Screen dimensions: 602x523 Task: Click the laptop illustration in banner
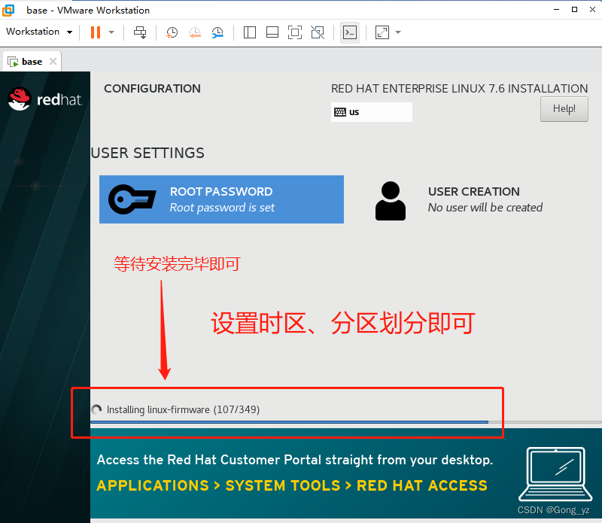coord(555,474)
